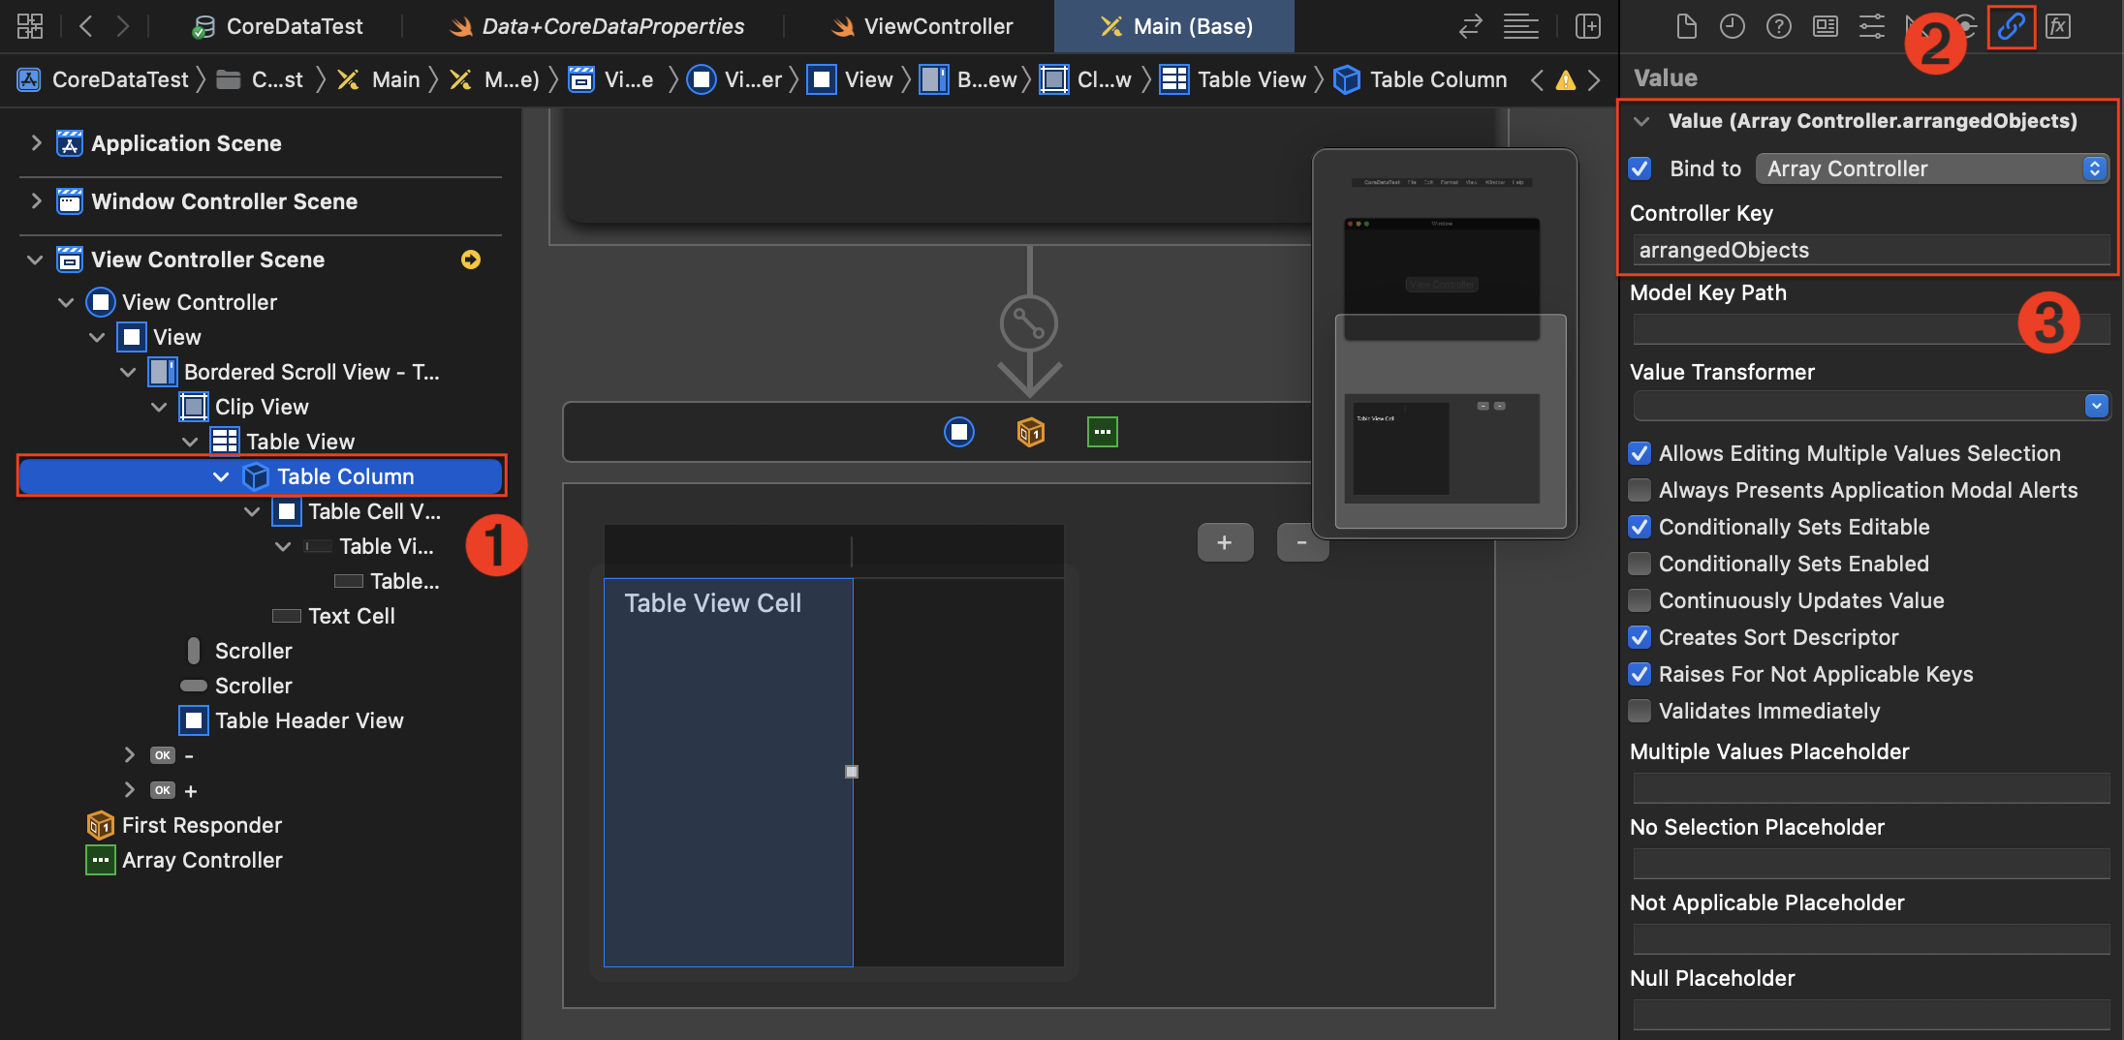The width and height of the screenshot is (2124, 1040).
Task: Collapse the Value binding disclosure triangle
Action: [x=1641, y=121]
